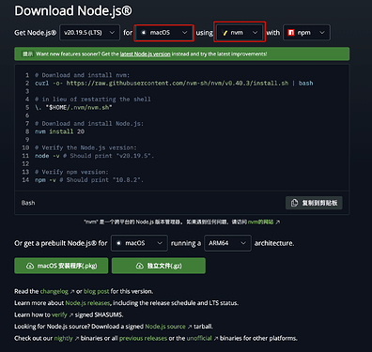Click the external arrow icon after nightly
The width and height of the screenshot is (372, 352).
pos(77,338)
